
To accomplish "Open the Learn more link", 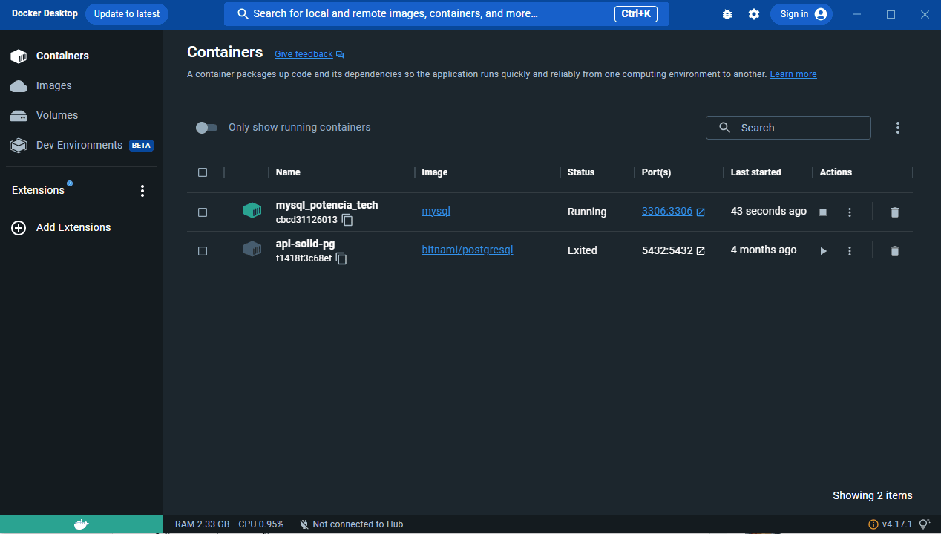I will [x=793, y=74].
